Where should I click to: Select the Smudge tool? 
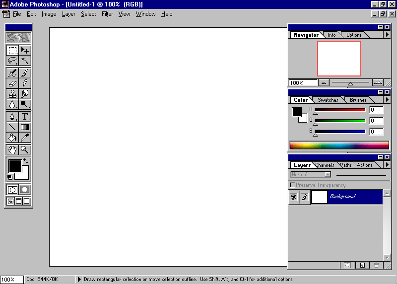[x=25, y=94]
